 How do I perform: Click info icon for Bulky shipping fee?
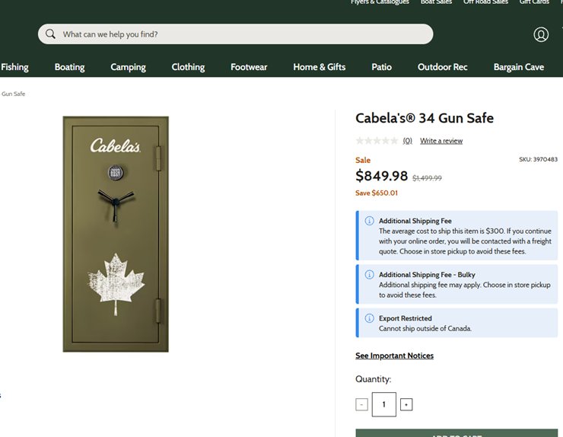369,275
